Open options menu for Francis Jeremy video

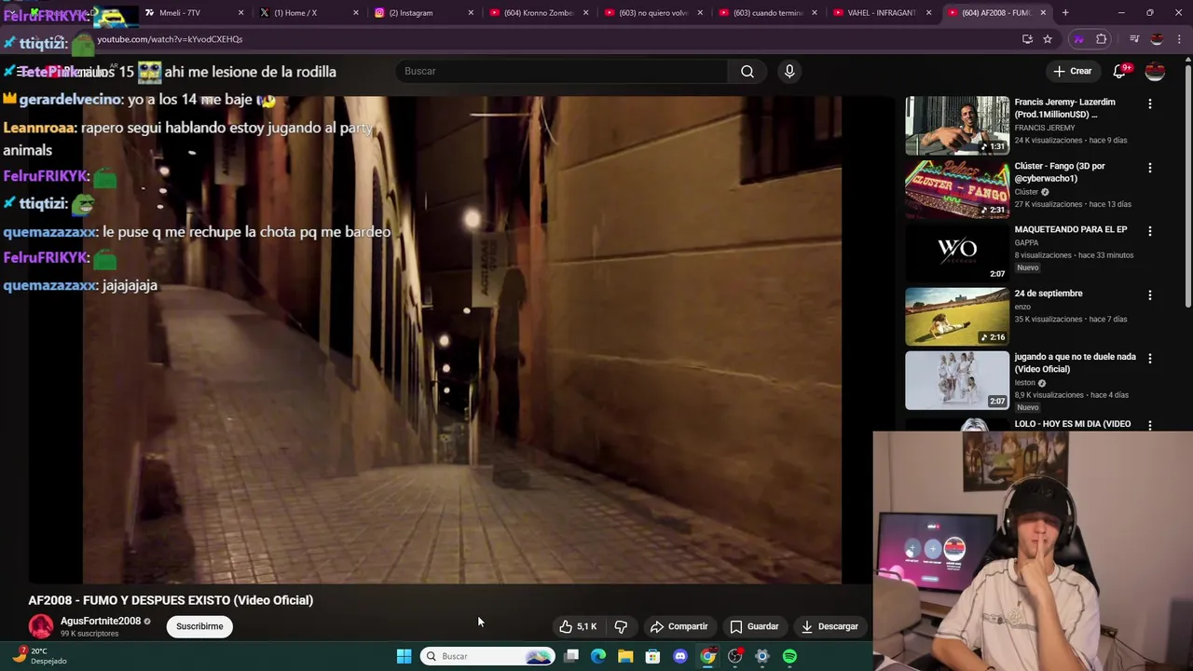tap(1150, 103)
